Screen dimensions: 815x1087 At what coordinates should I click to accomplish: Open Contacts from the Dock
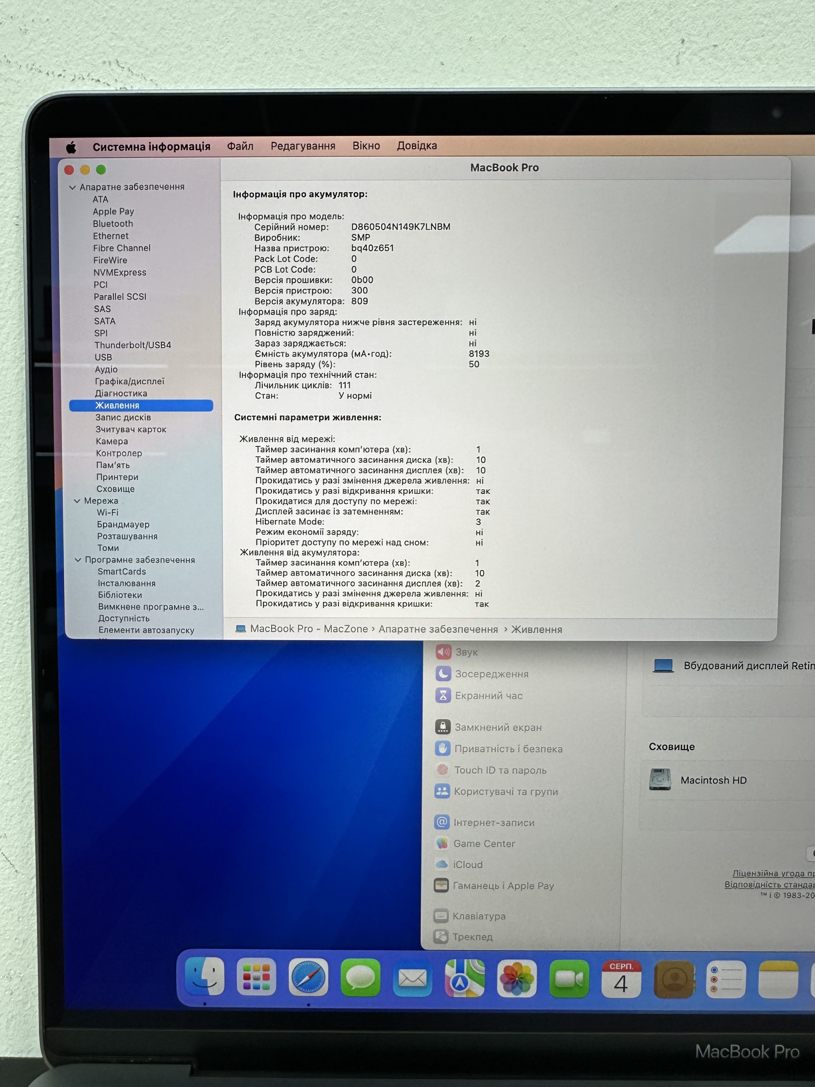click(674, 980)
